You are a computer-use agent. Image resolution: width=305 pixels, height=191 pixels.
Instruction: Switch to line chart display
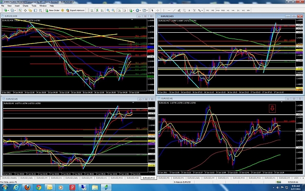[102, 10]
